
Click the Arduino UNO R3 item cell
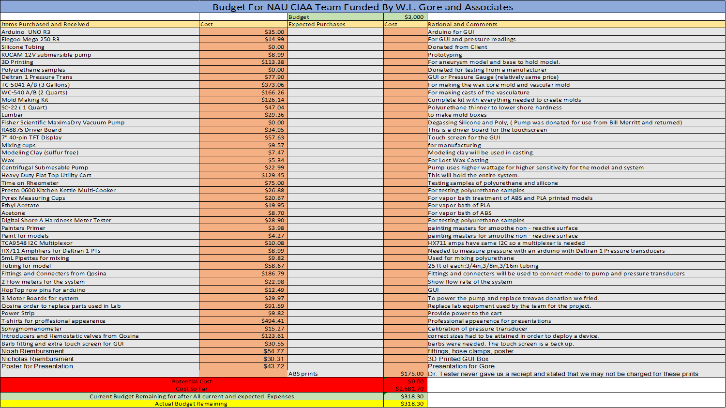point(100,32)
